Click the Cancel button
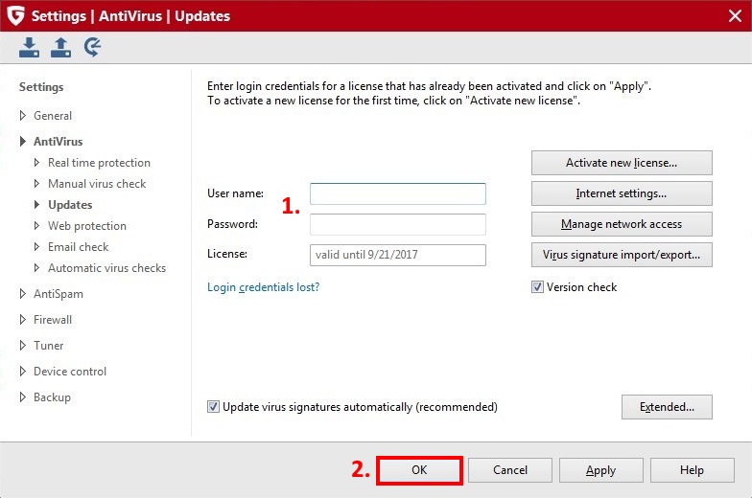Image resolution: width=752 pixels, height=498 pixels. coord(510,470)
